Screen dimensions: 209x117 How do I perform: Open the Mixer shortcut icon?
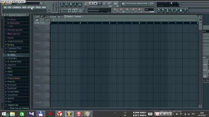point(80,4)
